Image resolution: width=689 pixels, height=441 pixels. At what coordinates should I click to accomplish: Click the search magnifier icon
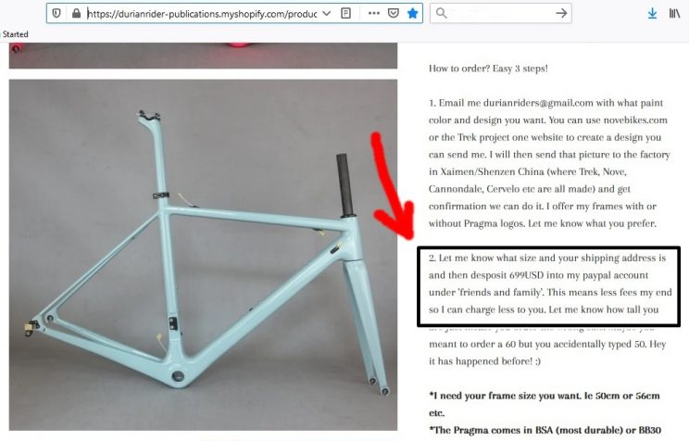click(x=441, y=13)
